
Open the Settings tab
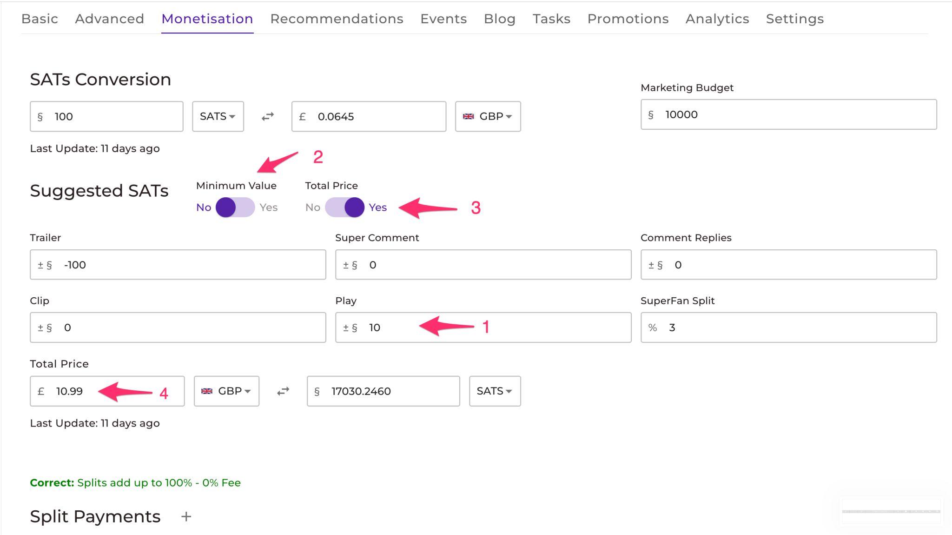(794, 19)
